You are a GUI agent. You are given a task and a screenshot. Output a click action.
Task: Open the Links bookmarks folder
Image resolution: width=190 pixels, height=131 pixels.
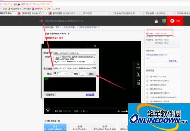tap(56, 9)
